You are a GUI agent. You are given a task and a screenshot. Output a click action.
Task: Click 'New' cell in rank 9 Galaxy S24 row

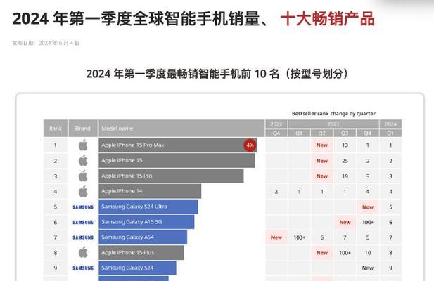coord(368,268)
